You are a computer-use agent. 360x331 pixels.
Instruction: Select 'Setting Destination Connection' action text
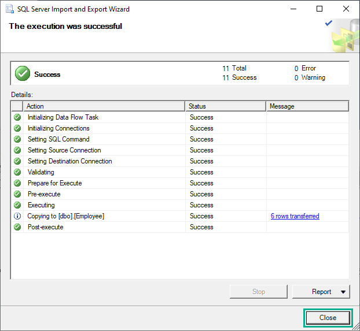(70, 161)
